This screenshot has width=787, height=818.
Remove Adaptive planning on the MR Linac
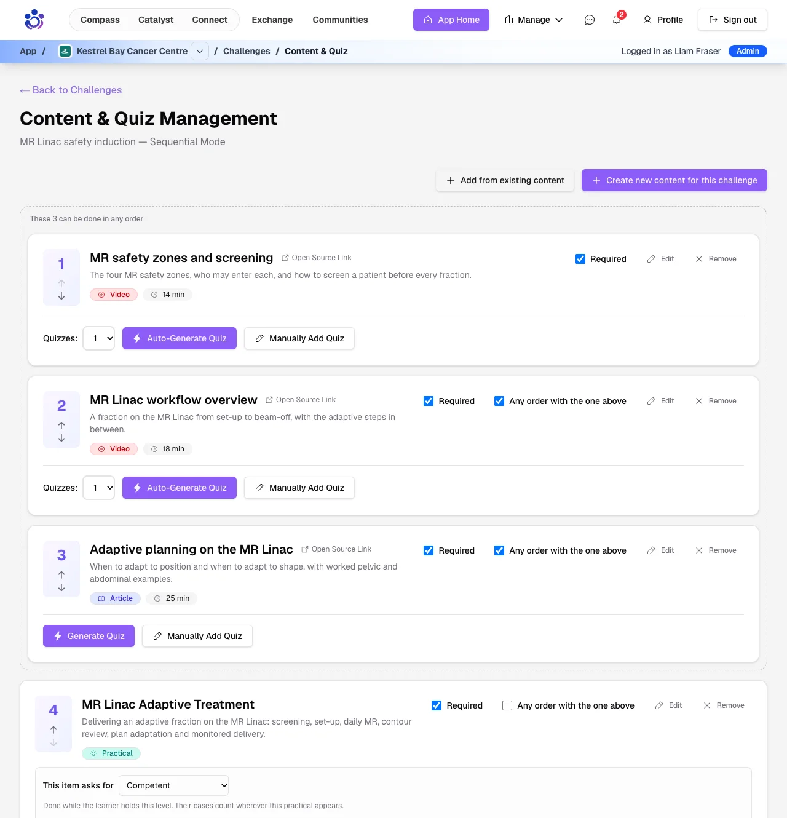716,550
